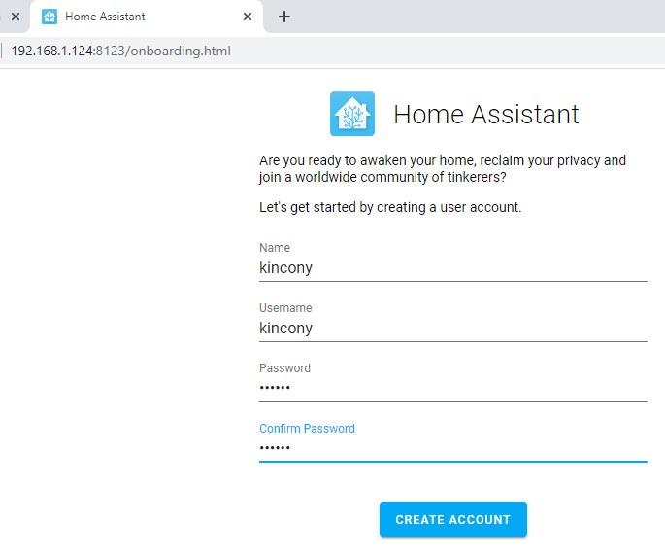665x557 pixels.
Task: Click the 'Let's get started' text
Action: click(x=390, y=207)
